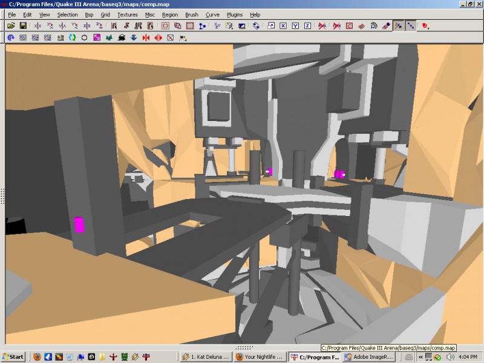Open the Plugins menu
Screen dimensions: 484x363
click(235, 15)
